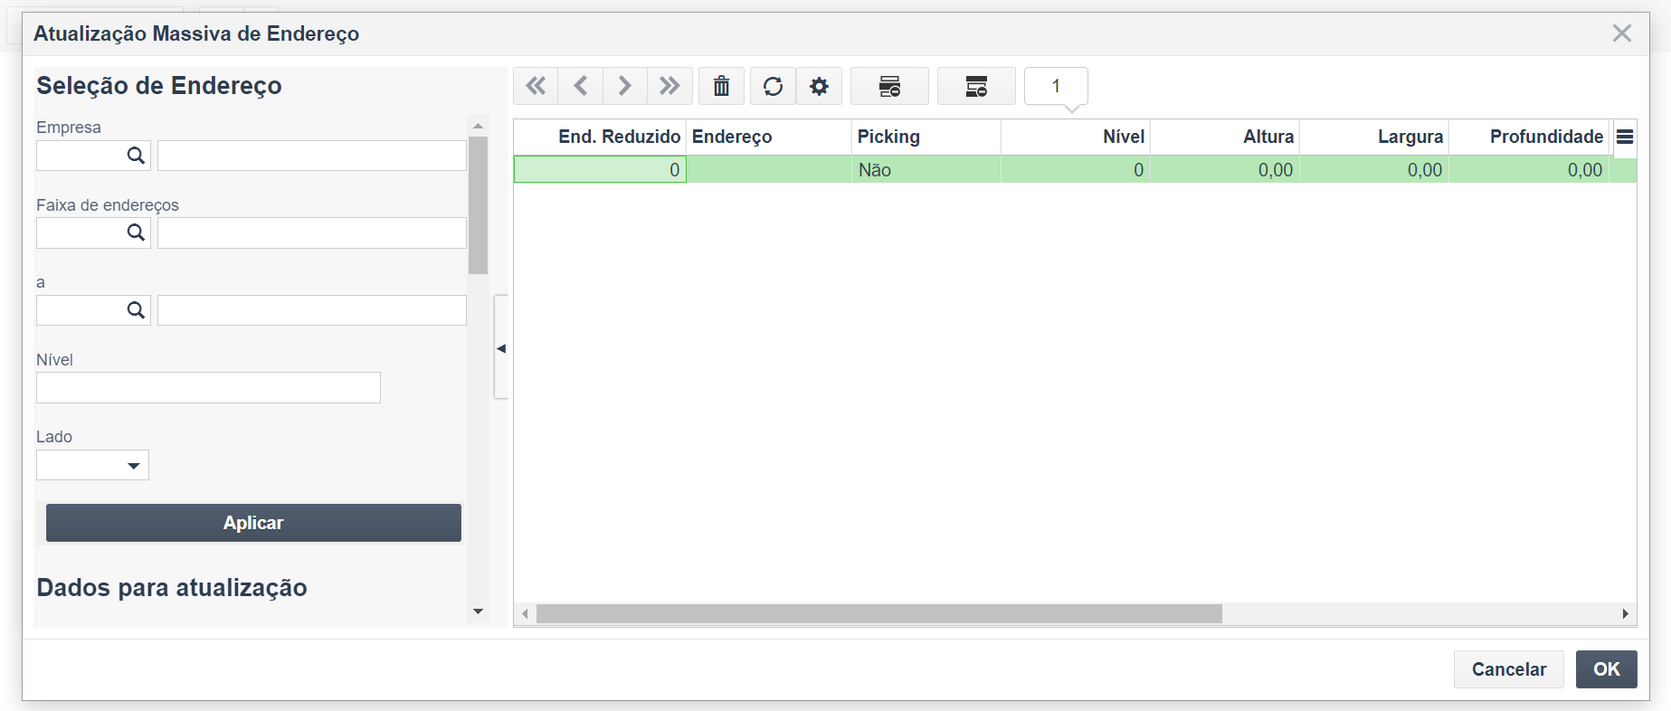This screenshot has width=1671, height=711.
Task: Close the Atualização Massiva de Endereço dialog
Action: [x=1622, y=33]
